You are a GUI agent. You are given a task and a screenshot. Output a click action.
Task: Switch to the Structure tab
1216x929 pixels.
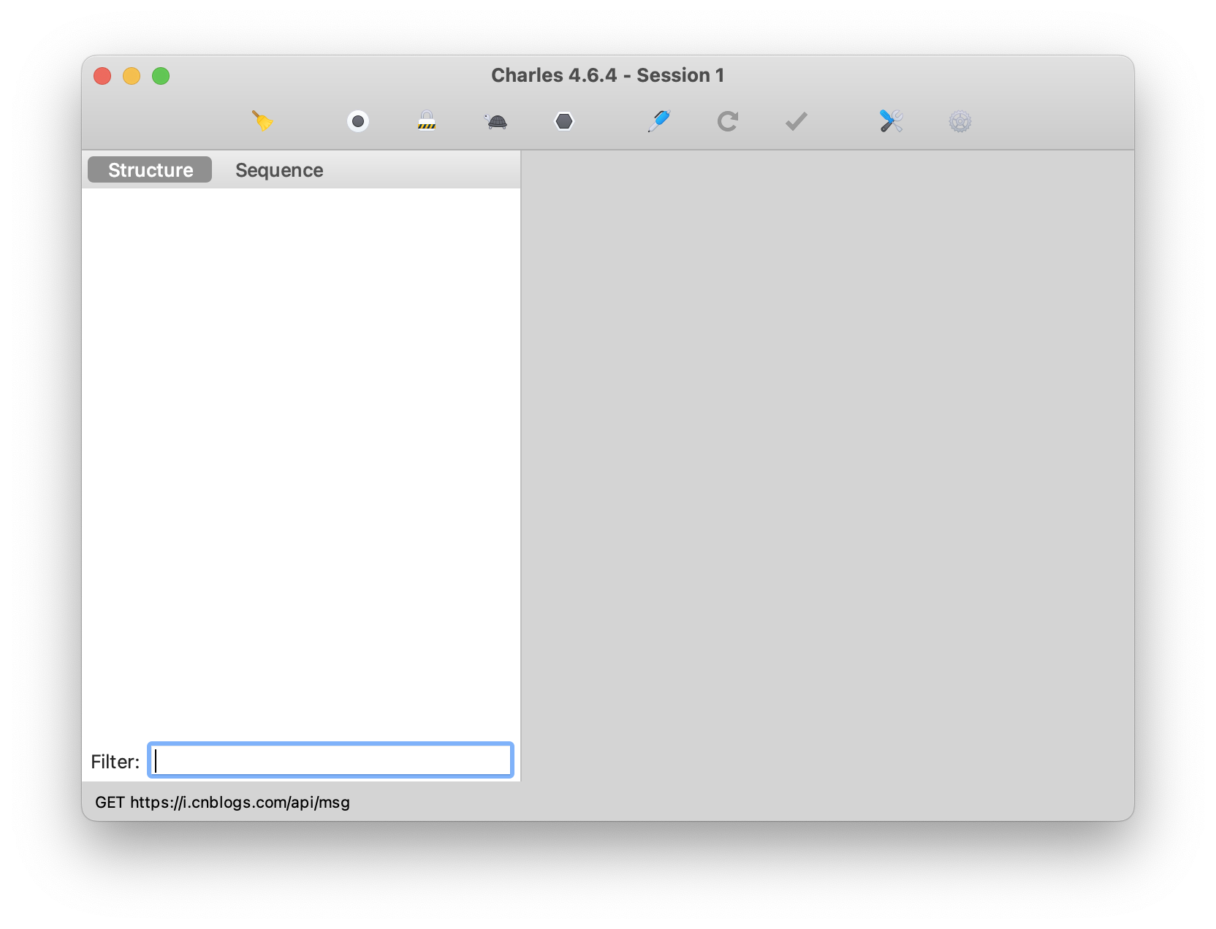point(150,169)
